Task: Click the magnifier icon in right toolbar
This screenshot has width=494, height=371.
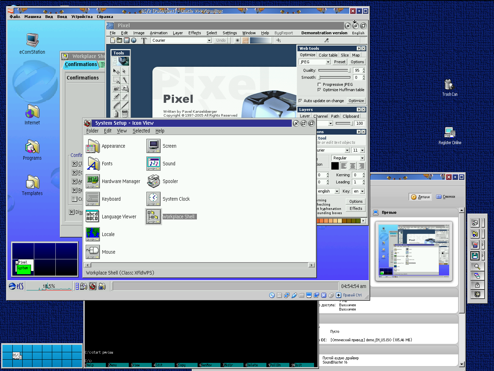Action: click(477, 267)
